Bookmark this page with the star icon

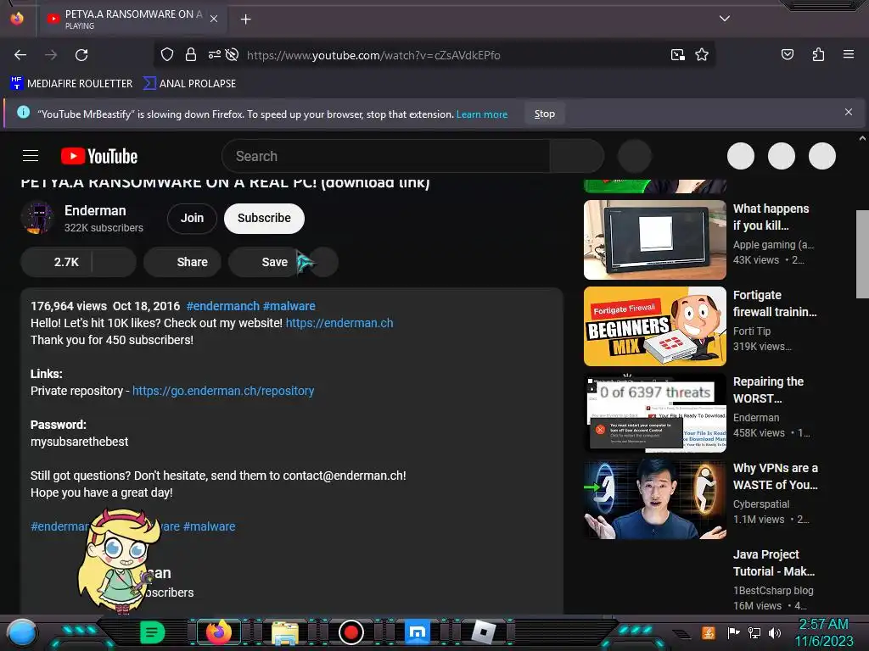702,54
